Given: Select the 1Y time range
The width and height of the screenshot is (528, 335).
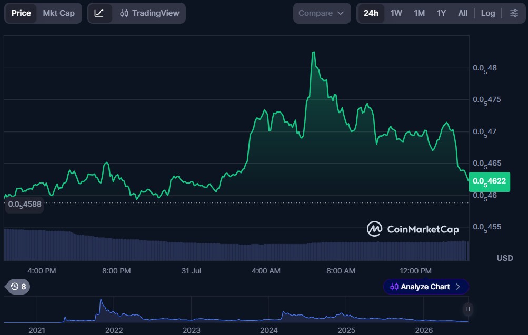Looking at the screenshot, I should pos(441,13).
